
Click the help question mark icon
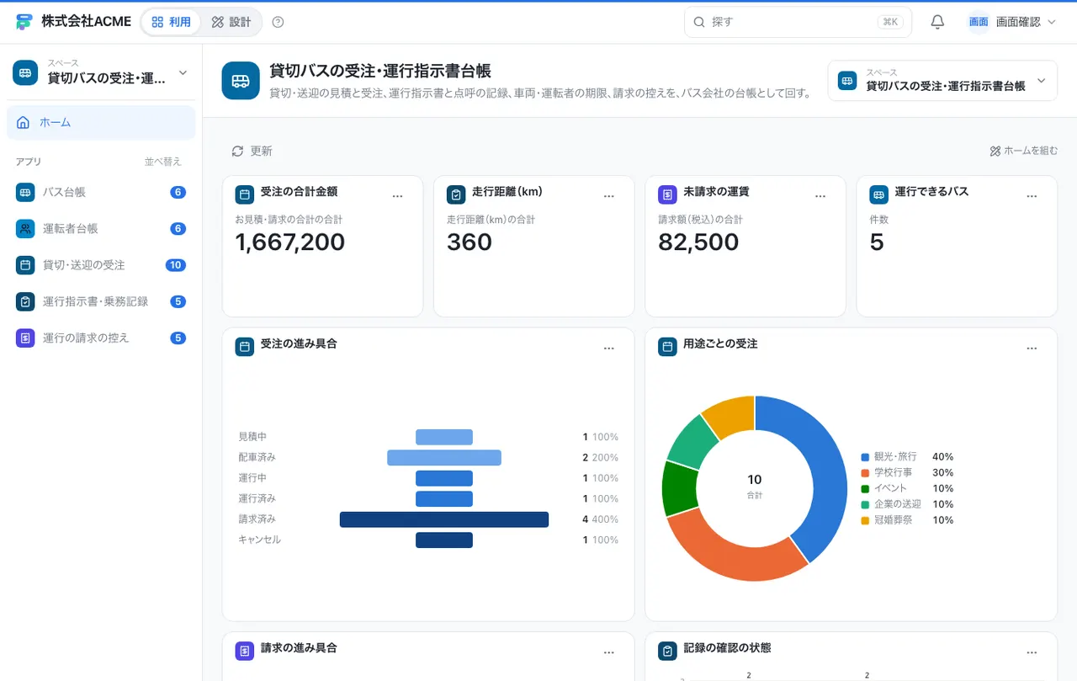[x=279, y=22]
